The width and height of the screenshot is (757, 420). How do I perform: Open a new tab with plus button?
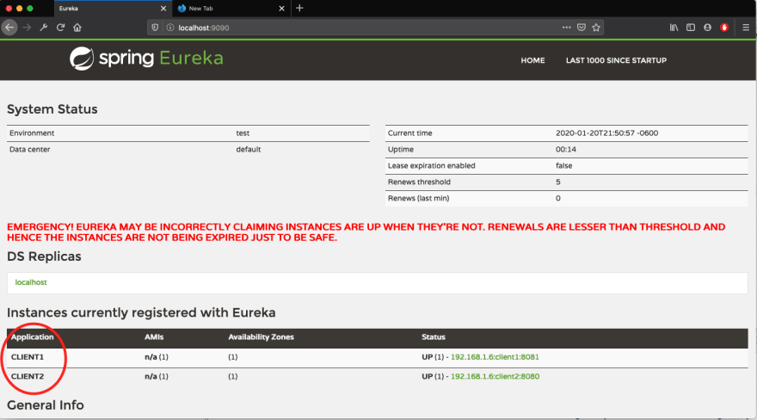click(x=299, y=9)
